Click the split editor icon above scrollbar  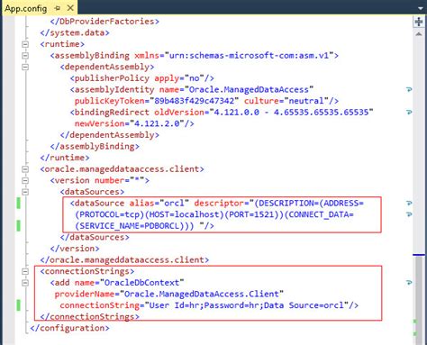pos(419,22)
